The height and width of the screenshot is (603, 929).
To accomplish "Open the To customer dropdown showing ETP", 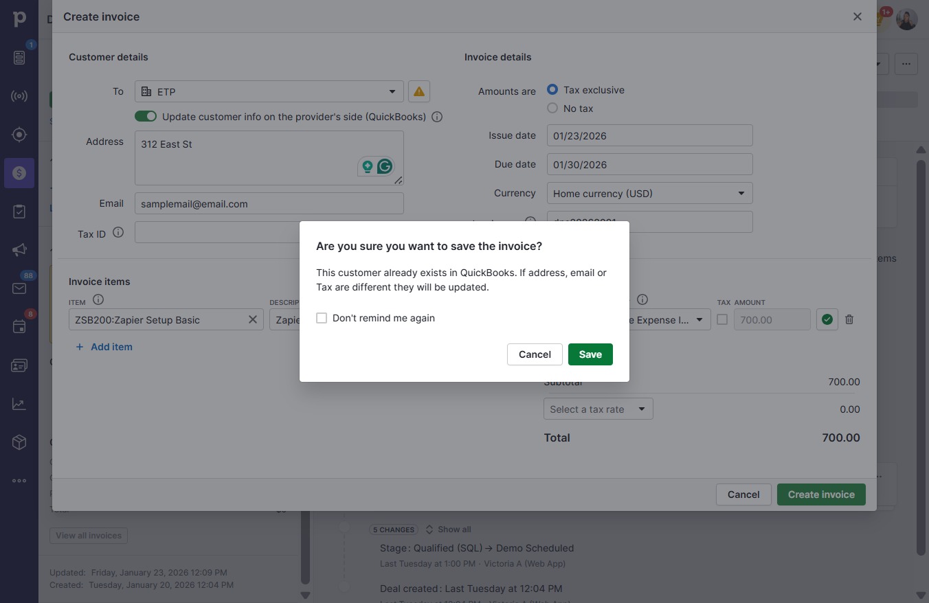I will [x=269, y=91].
